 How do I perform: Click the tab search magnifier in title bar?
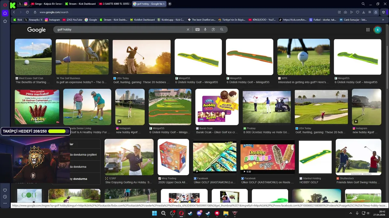(363, 4)
